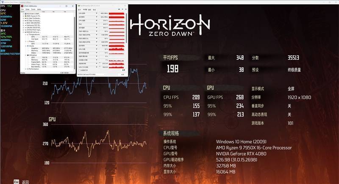339x184 pixels.
Task: Expand the Performance node in HWMonitor
Action: point(26,69)
